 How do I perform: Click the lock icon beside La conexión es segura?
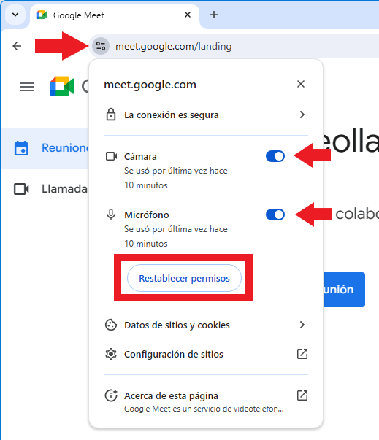pos(111,115)
